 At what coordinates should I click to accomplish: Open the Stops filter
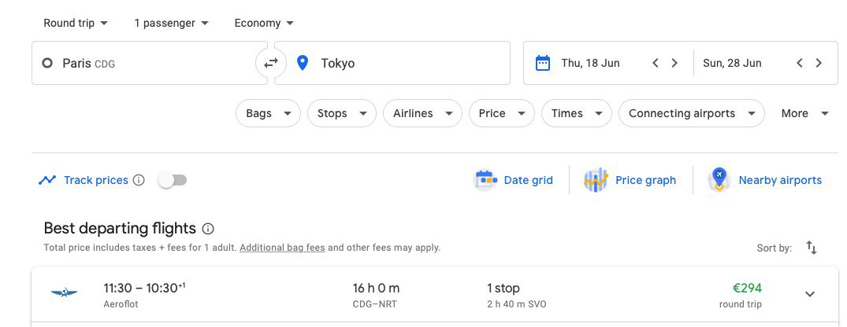(340, 113)
